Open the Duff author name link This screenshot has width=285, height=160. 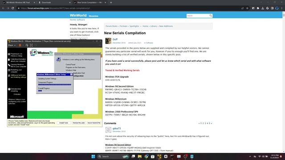115,39
